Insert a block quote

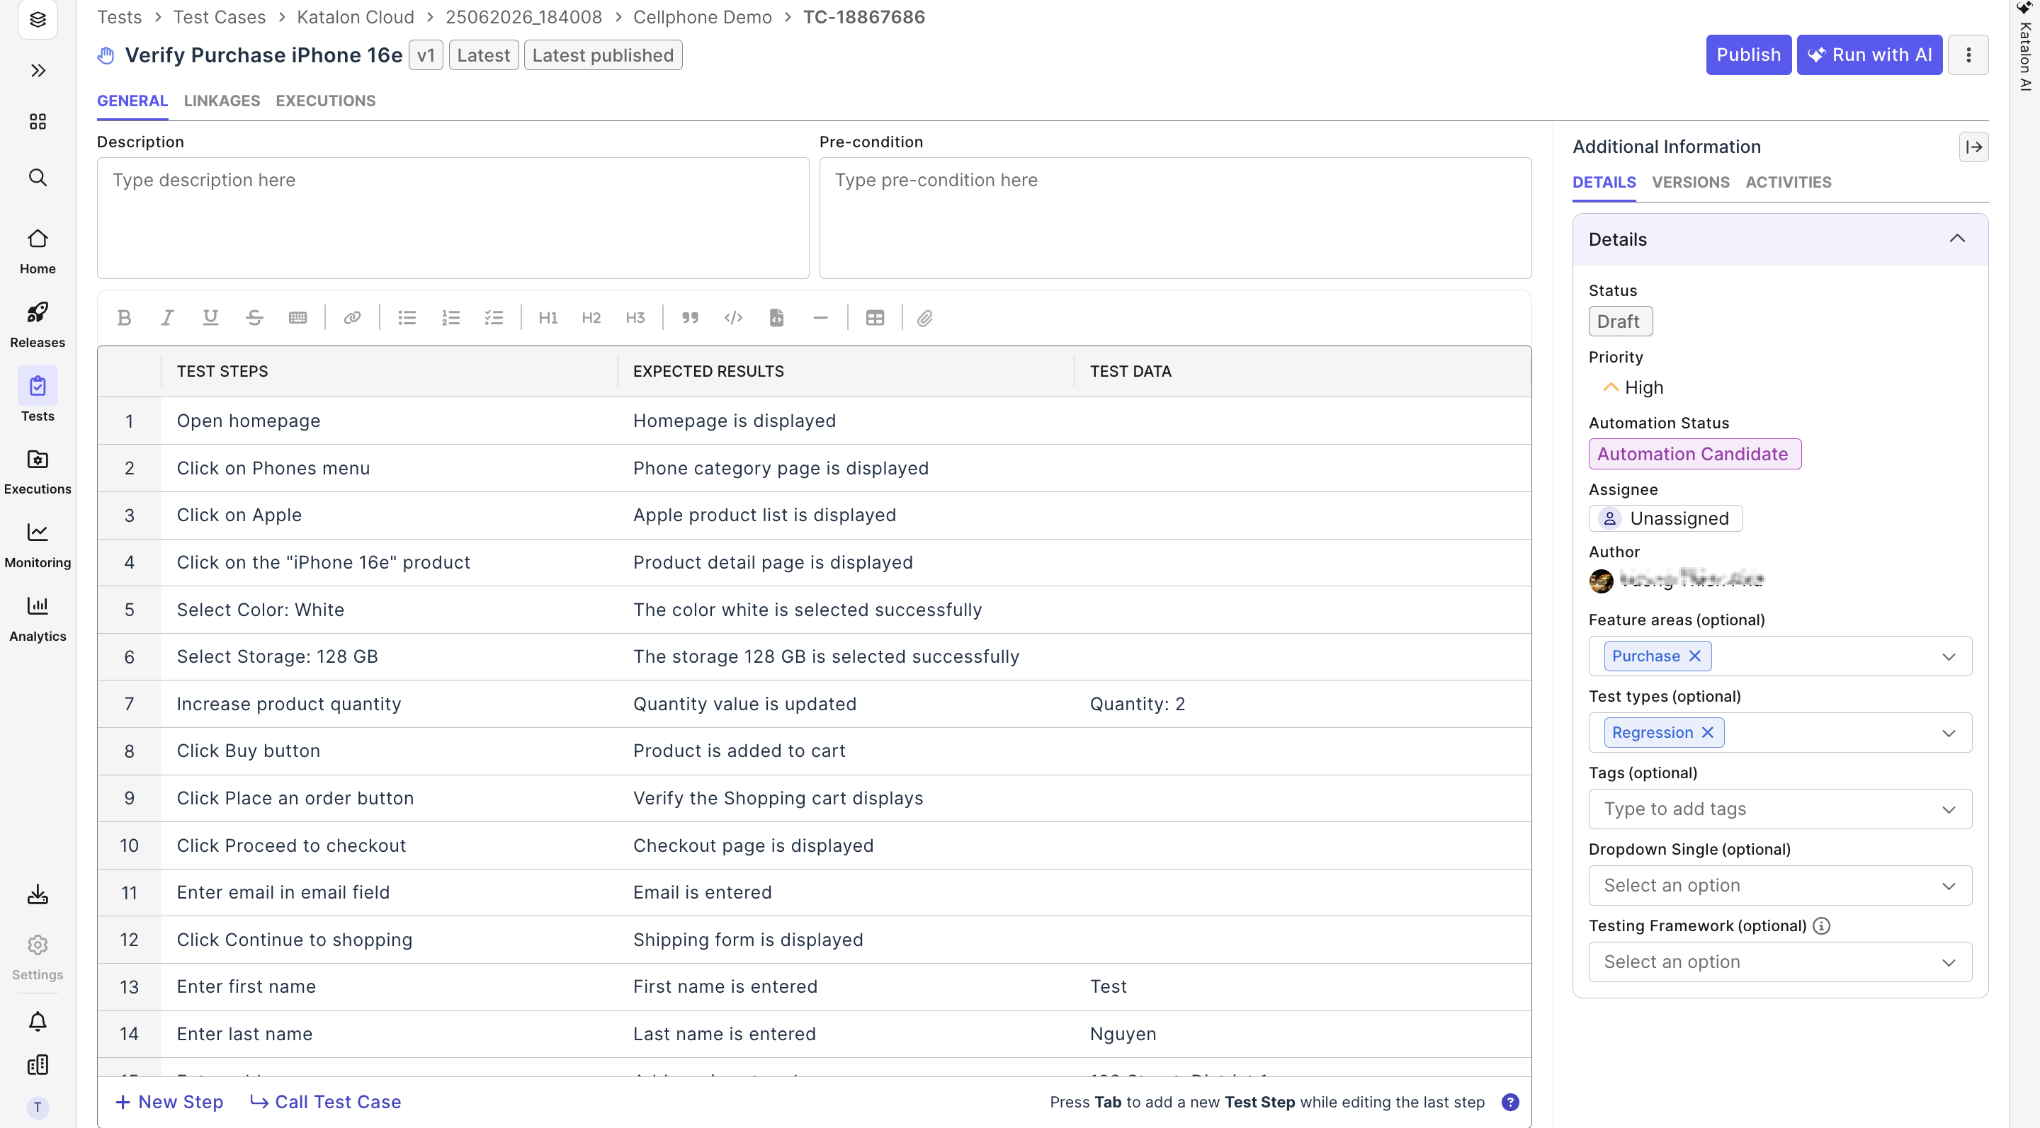(690, 318)
